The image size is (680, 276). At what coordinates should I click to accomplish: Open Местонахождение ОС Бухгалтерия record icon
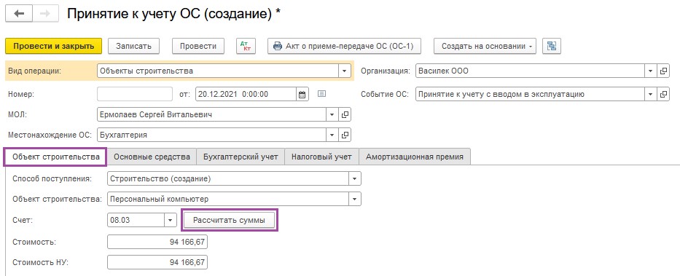pos(345,135)
